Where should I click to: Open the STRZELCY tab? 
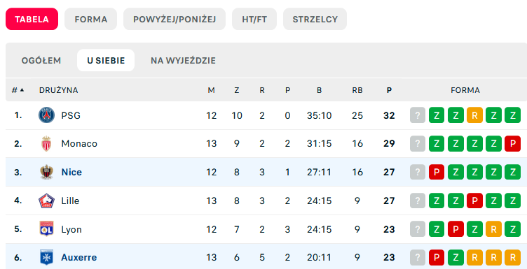(315, 19)
